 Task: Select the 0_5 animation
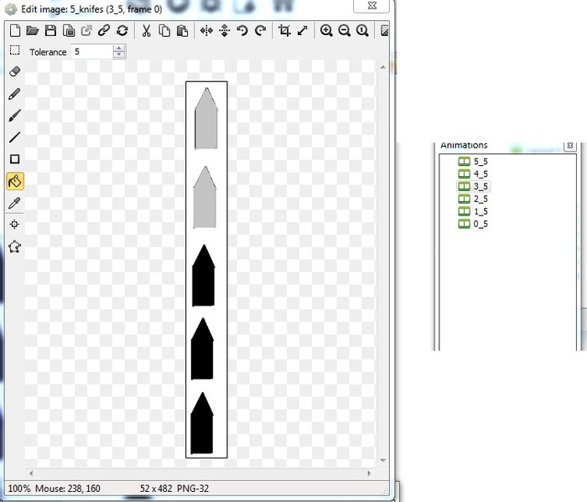click(481, 224)
